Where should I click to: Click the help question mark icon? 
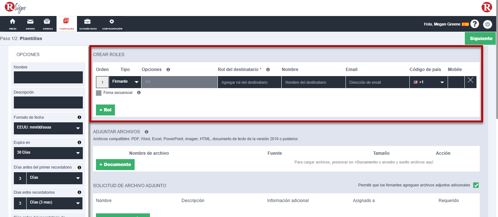pos(474,24)
